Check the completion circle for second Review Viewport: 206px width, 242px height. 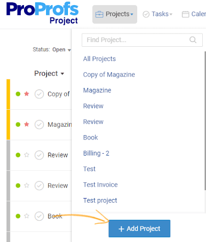pos(39,186)
